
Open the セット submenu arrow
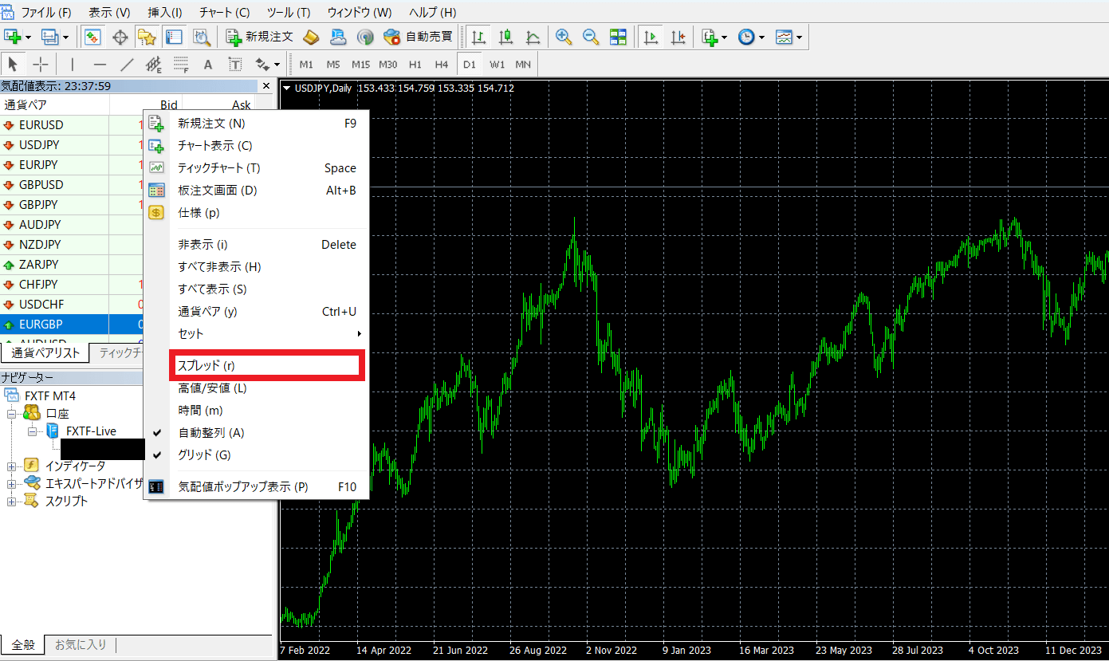click(359, 334)
